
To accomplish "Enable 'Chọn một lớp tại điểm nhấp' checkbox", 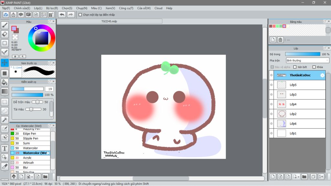I will click(80, 15).
